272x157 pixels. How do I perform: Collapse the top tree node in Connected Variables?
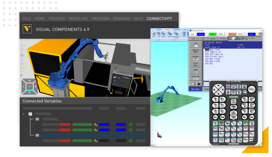coord(23,114)
